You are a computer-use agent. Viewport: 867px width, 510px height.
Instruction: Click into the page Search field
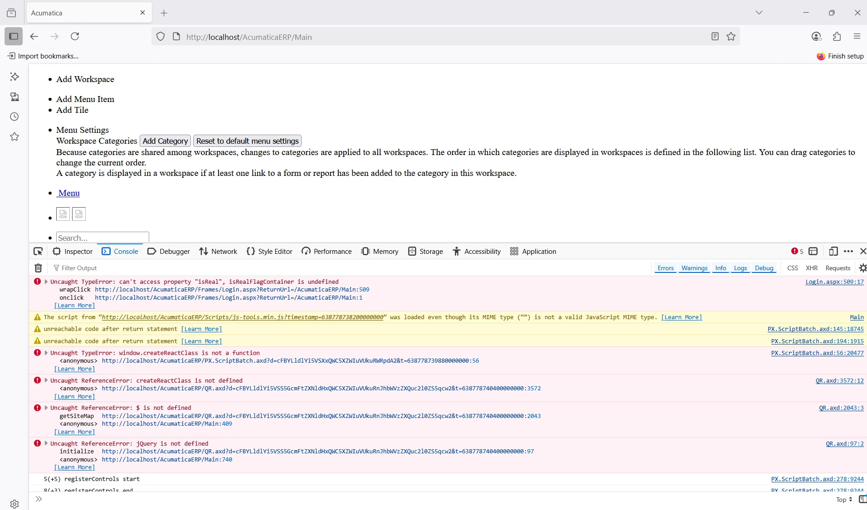pos(102,238)
